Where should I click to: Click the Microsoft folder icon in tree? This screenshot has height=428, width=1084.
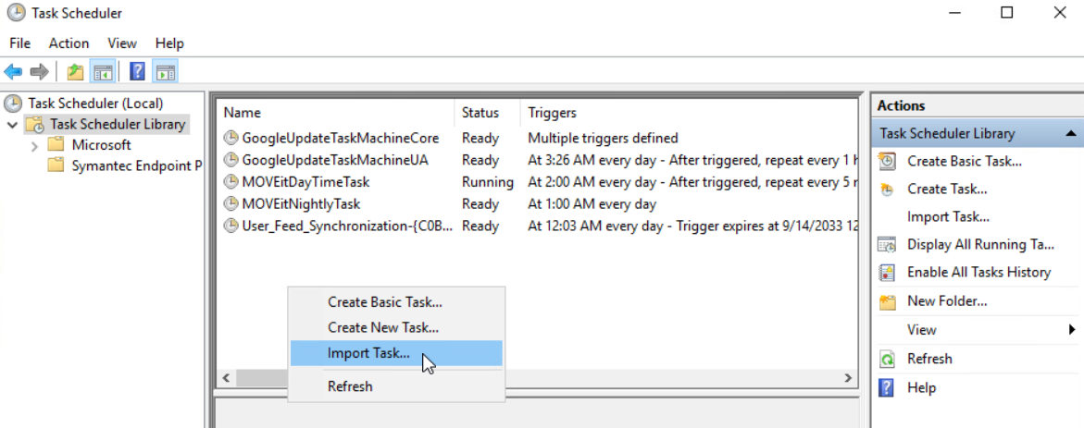(x=56, y=145)
